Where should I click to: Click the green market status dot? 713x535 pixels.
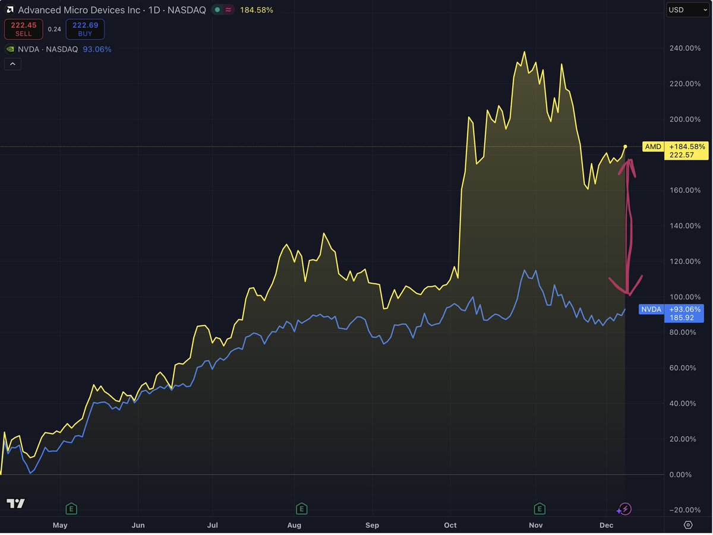(218, 10)
